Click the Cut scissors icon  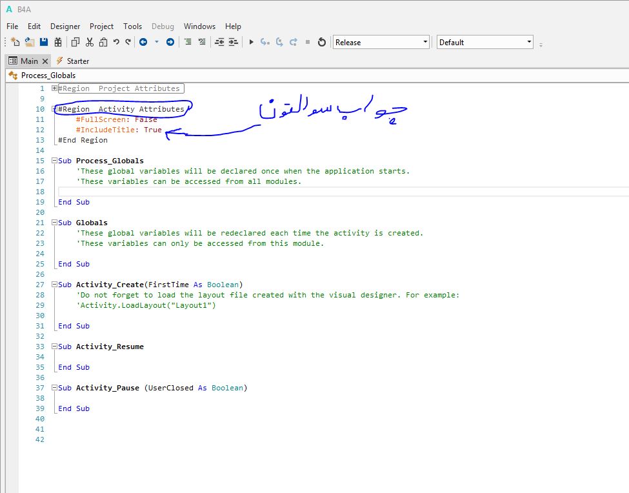click(x=90, y=42)
